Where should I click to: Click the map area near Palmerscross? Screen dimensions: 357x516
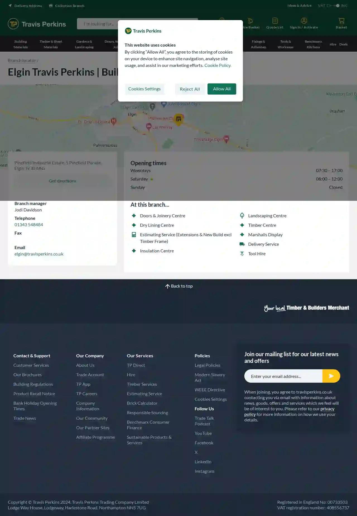click(105, 145)
